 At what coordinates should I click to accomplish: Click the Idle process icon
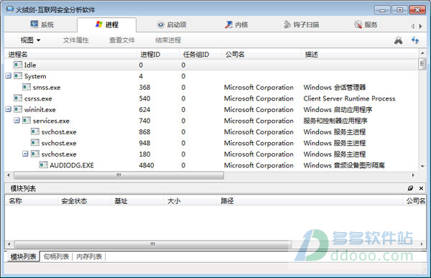pyautogui.click(x=18, y=65)
